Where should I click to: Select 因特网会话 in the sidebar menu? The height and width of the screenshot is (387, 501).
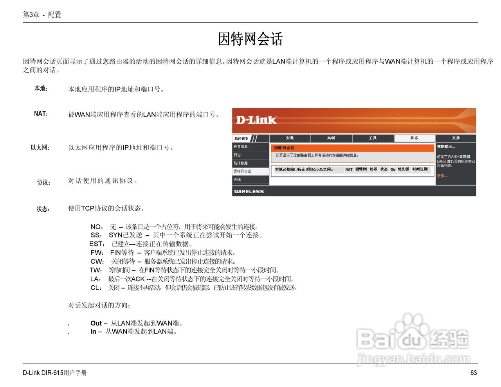tap(250, 171)
